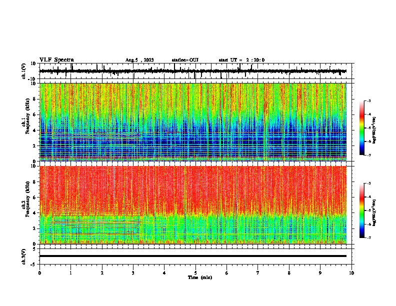Click the time axis tick label "7"

pyautogui.click(x=258, y=273)
